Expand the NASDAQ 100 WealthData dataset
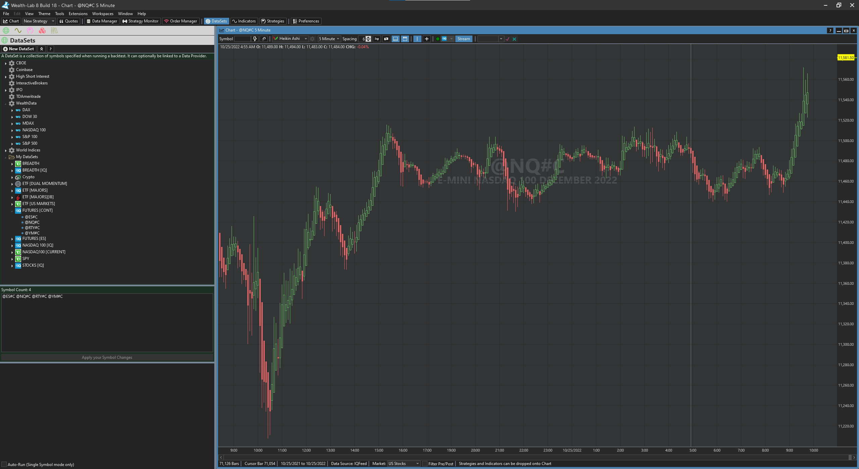The height and width of the screenshot is (469, 859). coord(12,130)
